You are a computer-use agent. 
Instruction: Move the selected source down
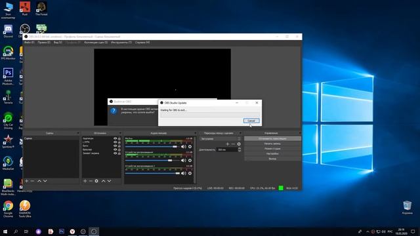click(x=110, y=181)
